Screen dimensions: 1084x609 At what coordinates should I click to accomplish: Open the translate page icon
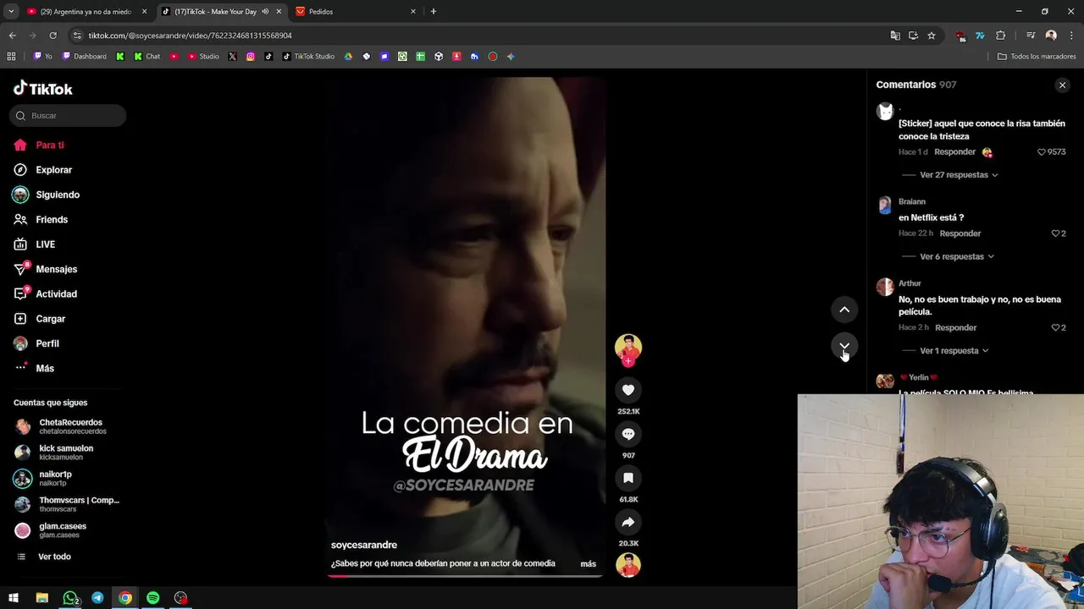(895, 36)
